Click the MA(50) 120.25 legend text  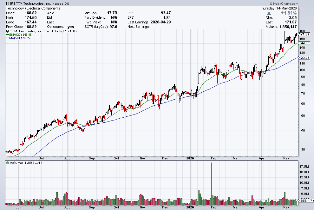coord(19,38)
